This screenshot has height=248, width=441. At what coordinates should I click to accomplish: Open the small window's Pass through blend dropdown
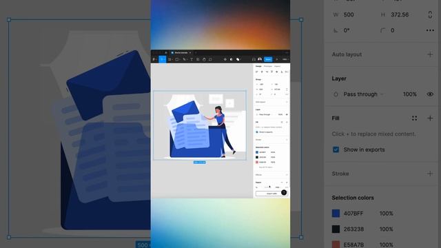(x=265, y=114)
